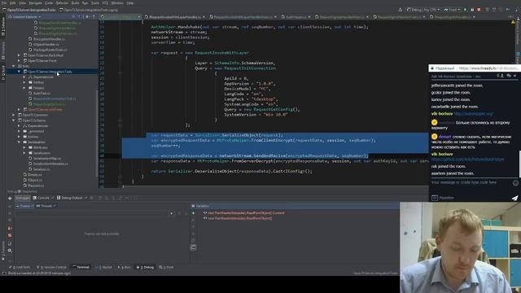Click Mute Breakpoints icon in debug sidebar
Image resolution: width=521 pixels, height=293 pixels.
[x=10, y=235]
